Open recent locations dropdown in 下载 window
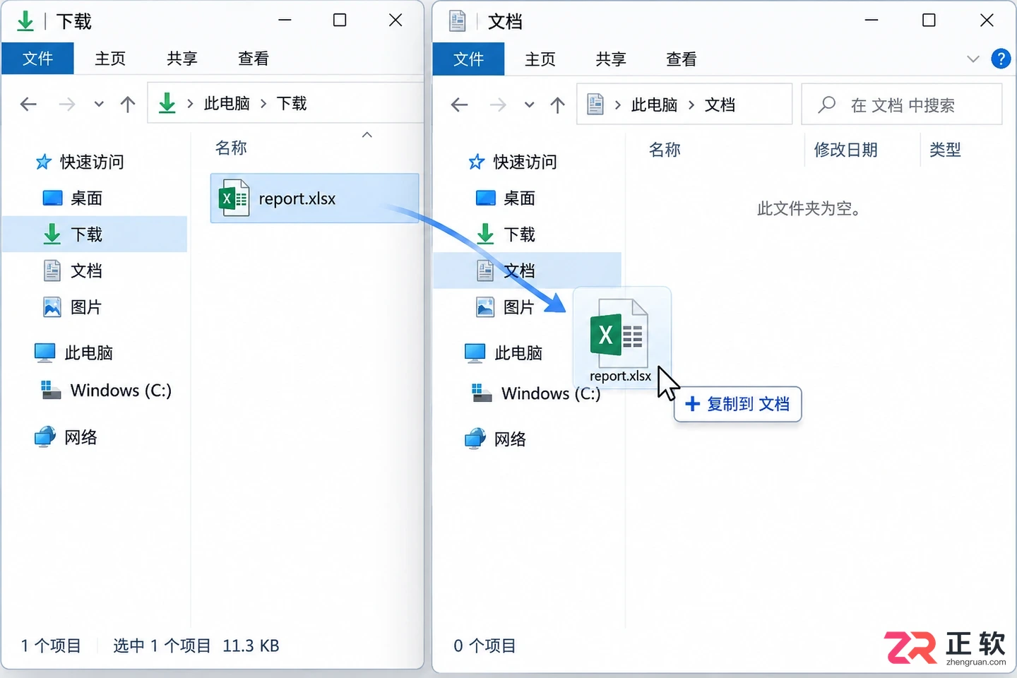1017x678 pixels. (x=99, y=105)
